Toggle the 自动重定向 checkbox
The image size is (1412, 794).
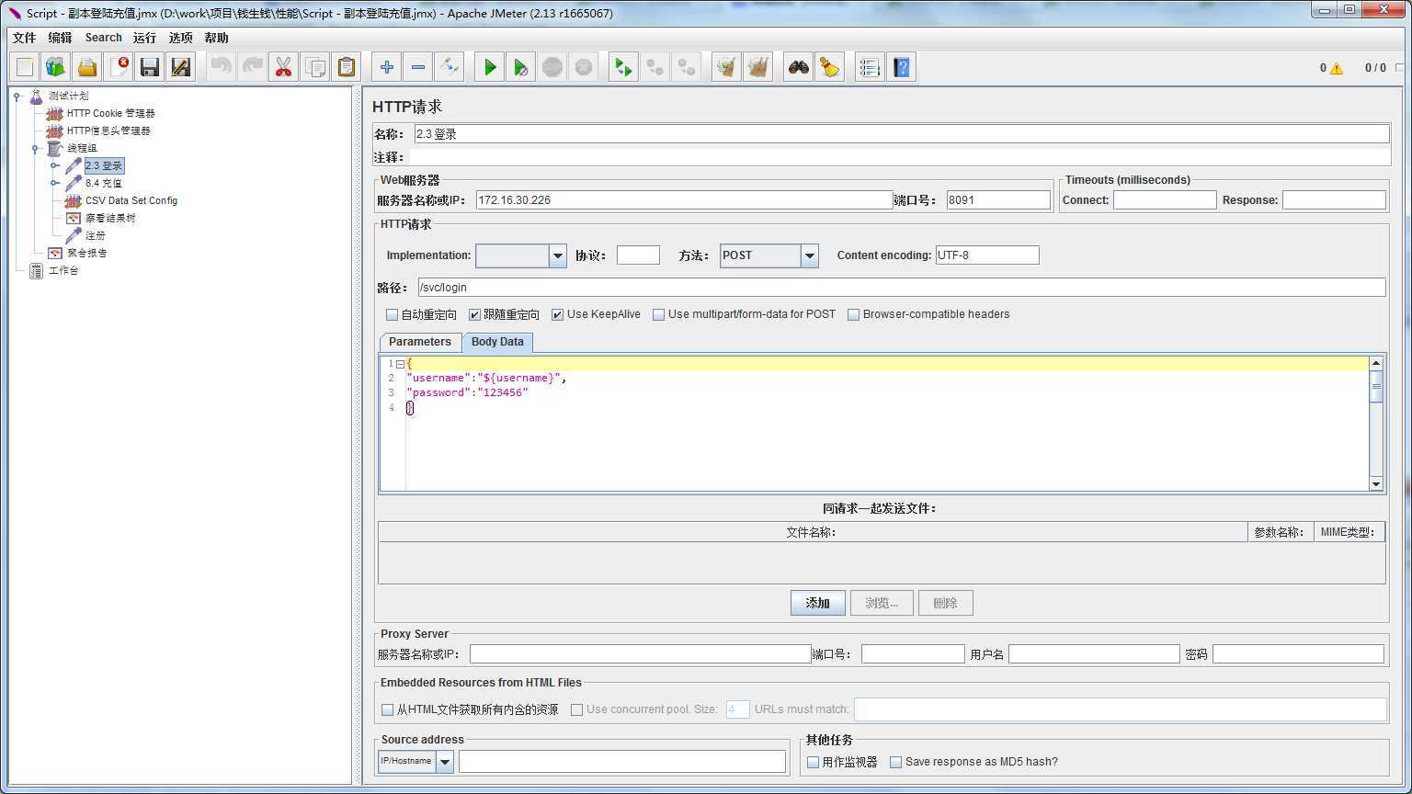(x=393, y=314)
